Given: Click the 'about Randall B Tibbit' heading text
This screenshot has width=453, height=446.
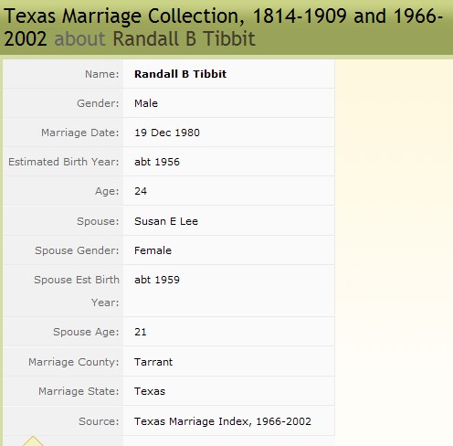Looking at the screenshot, I should click(154, 39).
